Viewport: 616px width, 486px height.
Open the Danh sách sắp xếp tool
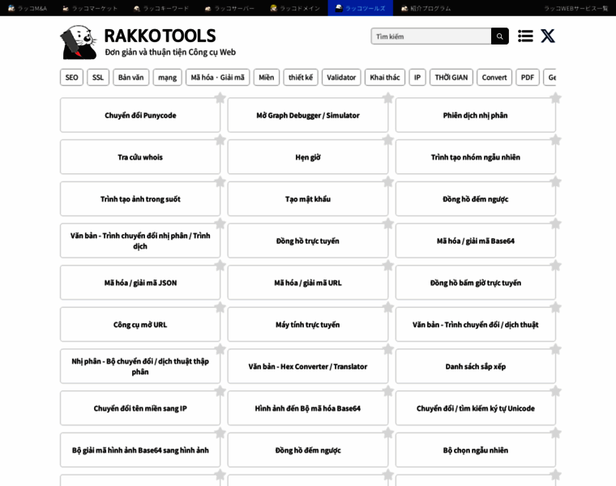click(x=475, y=366)
